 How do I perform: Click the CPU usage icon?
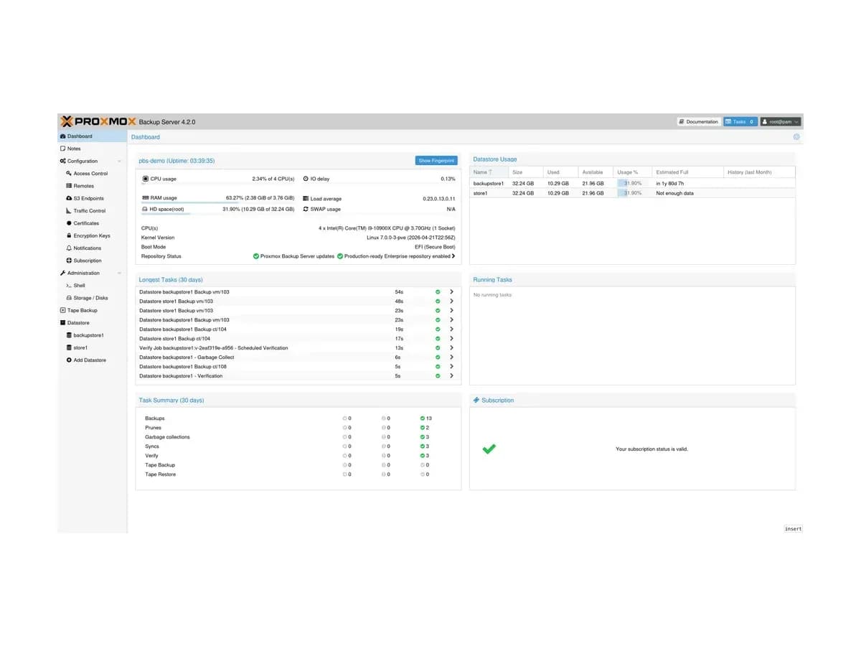[x=145, y=179]
